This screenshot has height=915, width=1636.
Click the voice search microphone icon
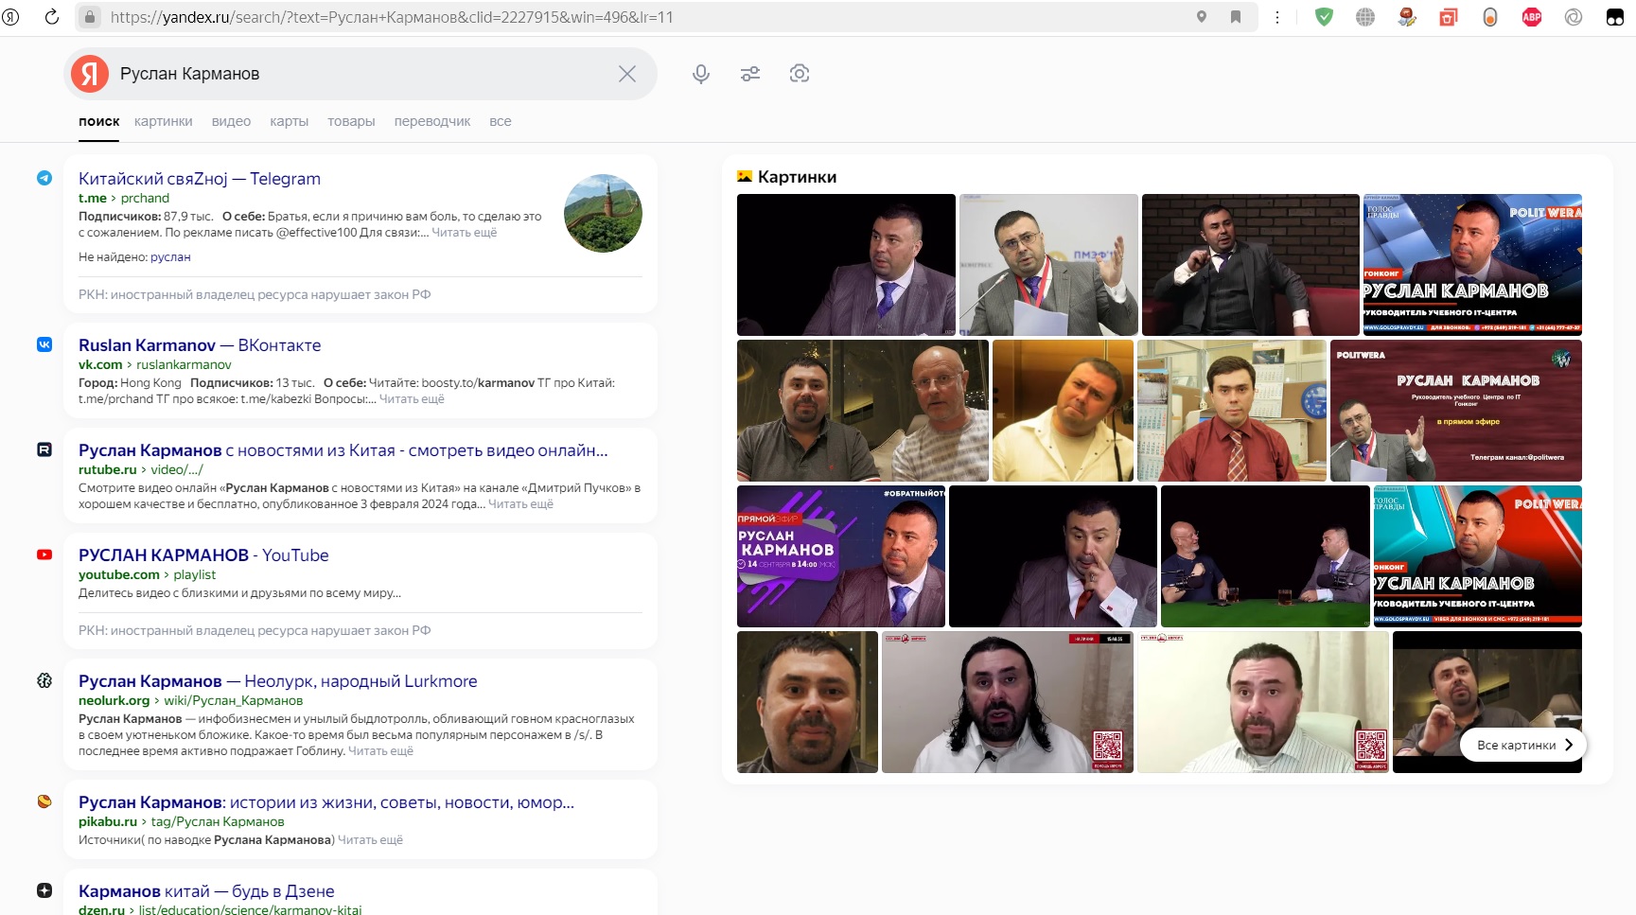[700, 74]
